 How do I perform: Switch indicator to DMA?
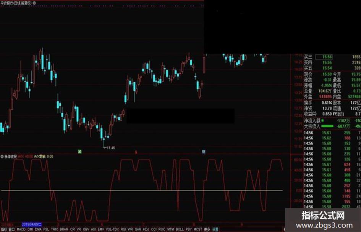point(38,229)
